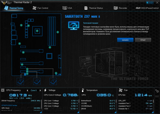160x114 pixels.
Task: Select the sensor next to VRM chokes
Action: (x=28, y=26)
